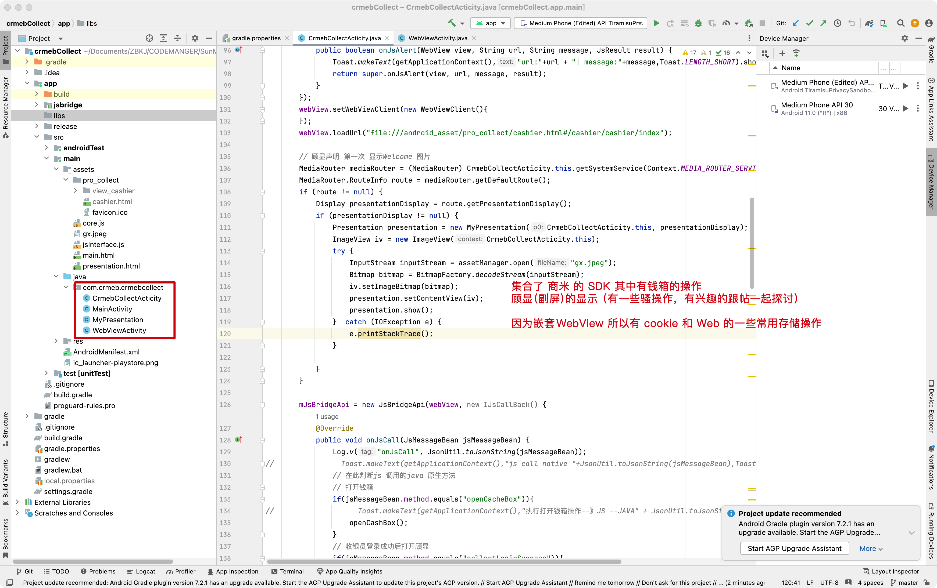This screenshot has height=588, width=937.
Task: Click Attach Debugger to Android Process icon
Action: click(748, 23)
